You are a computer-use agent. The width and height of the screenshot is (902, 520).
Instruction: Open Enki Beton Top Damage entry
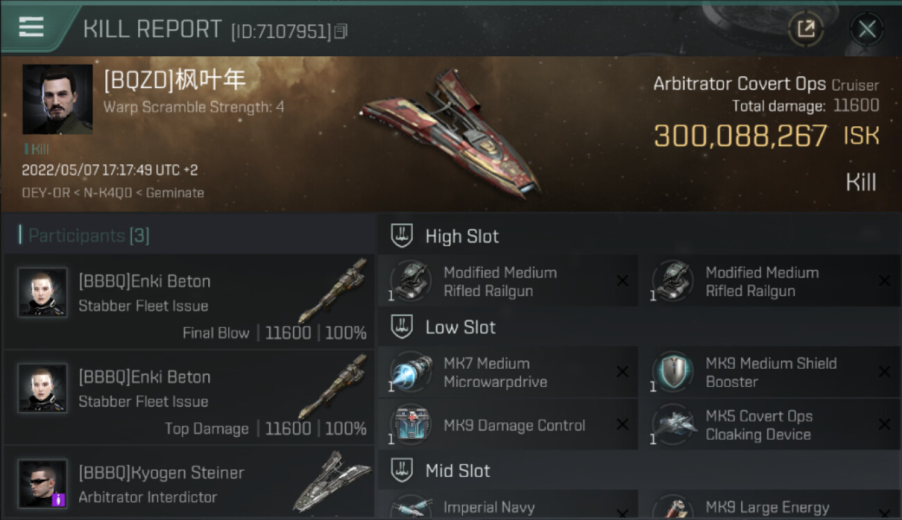click(189, 397)
